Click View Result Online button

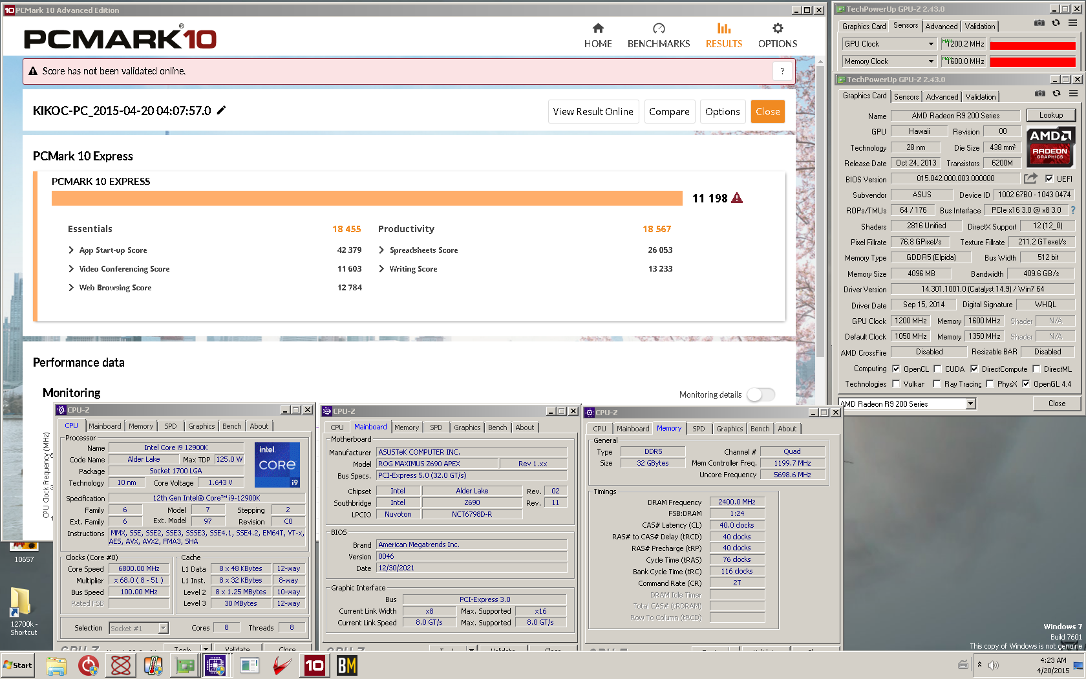pyautogui.click(x=593, y=111)
